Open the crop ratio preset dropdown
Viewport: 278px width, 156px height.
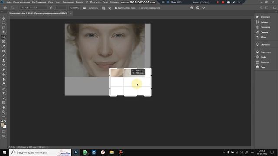pos(27,8)
